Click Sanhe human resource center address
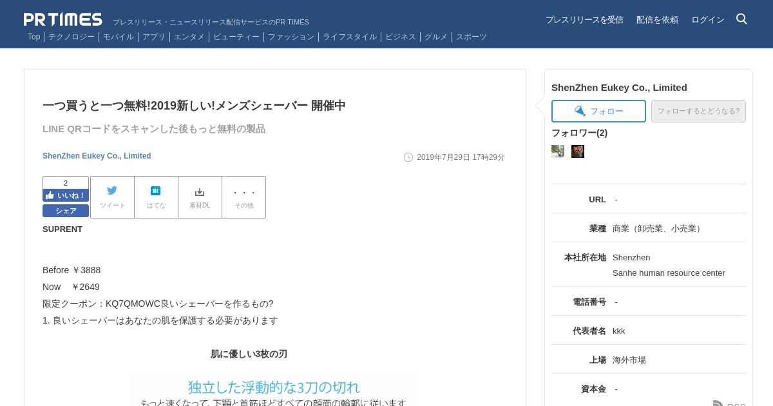This screenshot has height=406, width=773. pos(669,273)
